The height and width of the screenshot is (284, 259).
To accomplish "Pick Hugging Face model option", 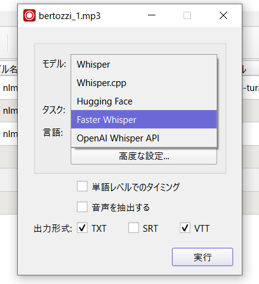I will [x=144, y=101].
